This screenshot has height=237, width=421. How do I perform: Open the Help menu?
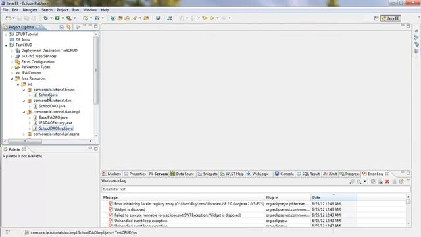(x=105, y=10)
